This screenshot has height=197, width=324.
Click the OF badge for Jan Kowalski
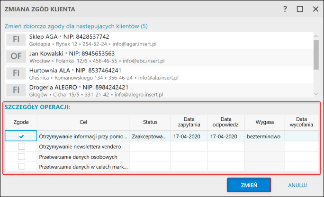tap(16, 57)
